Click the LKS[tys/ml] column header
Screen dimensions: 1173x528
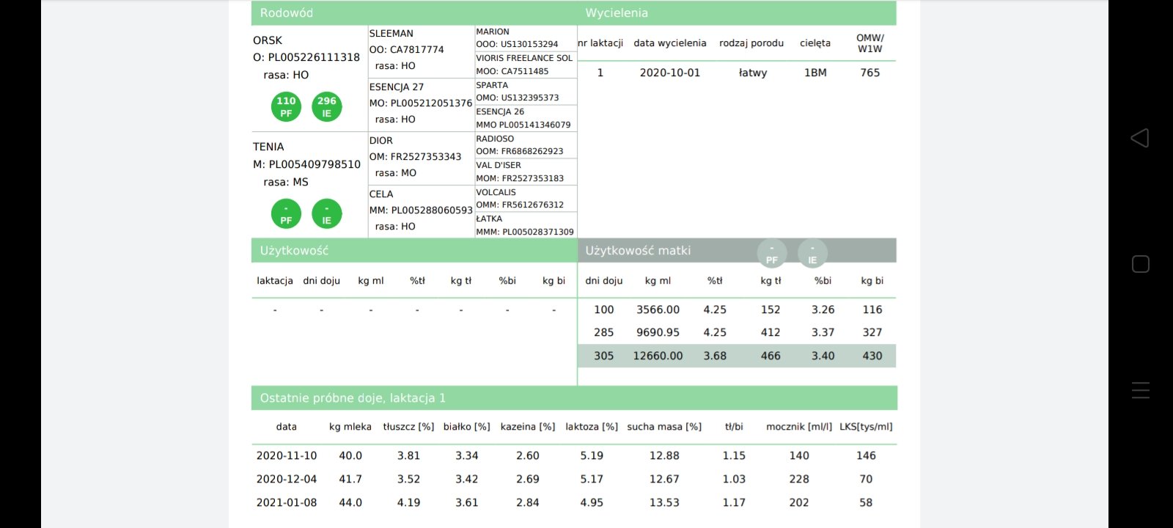tap(866, 427)
